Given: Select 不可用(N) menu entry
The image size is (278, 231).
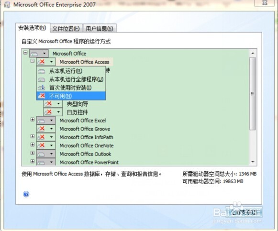Looking at the screenshot, I should (71, 96).
